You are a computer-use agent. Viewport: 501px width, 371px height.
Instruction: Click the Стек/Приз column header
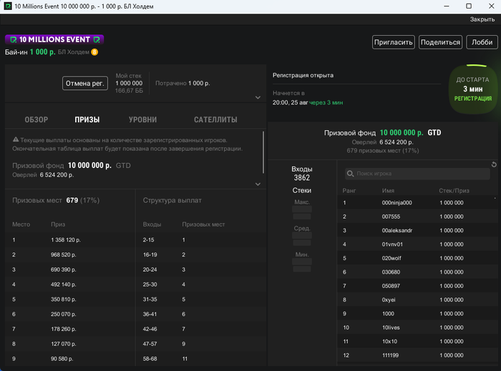point(454,191)
